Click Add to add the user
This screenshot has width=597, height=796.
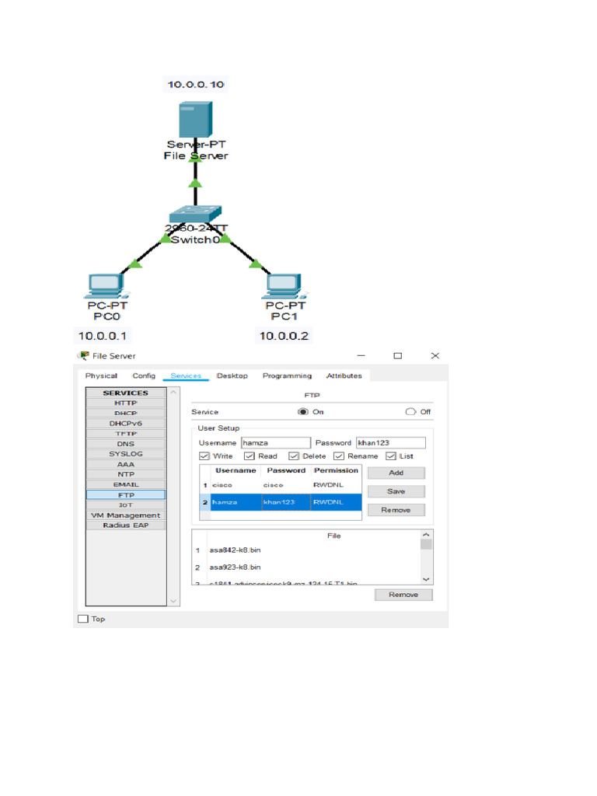coord(396,473)
